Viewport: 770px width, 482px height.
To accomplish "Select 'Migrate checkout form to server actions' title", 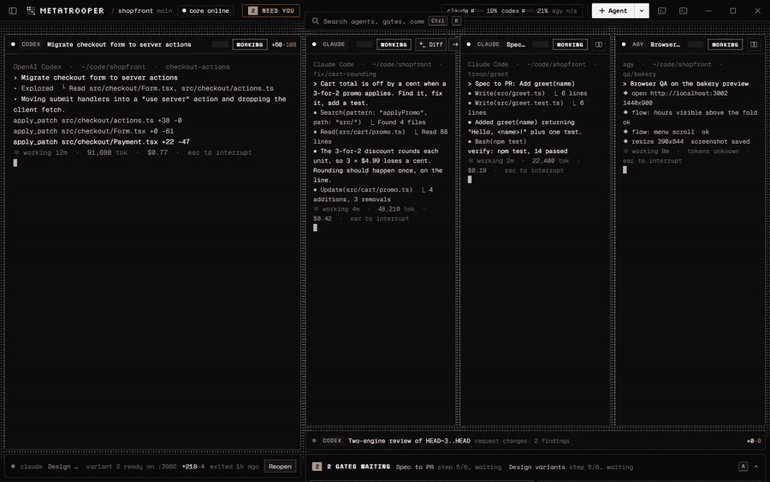I will (119, 45).
